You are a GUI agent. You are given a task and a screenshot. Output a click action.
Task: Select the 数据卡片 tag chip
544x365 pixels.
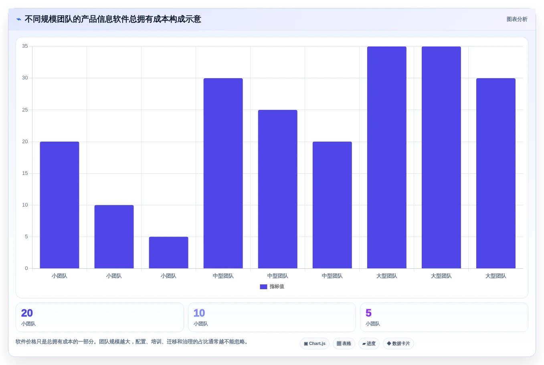(x=398, y=344)
